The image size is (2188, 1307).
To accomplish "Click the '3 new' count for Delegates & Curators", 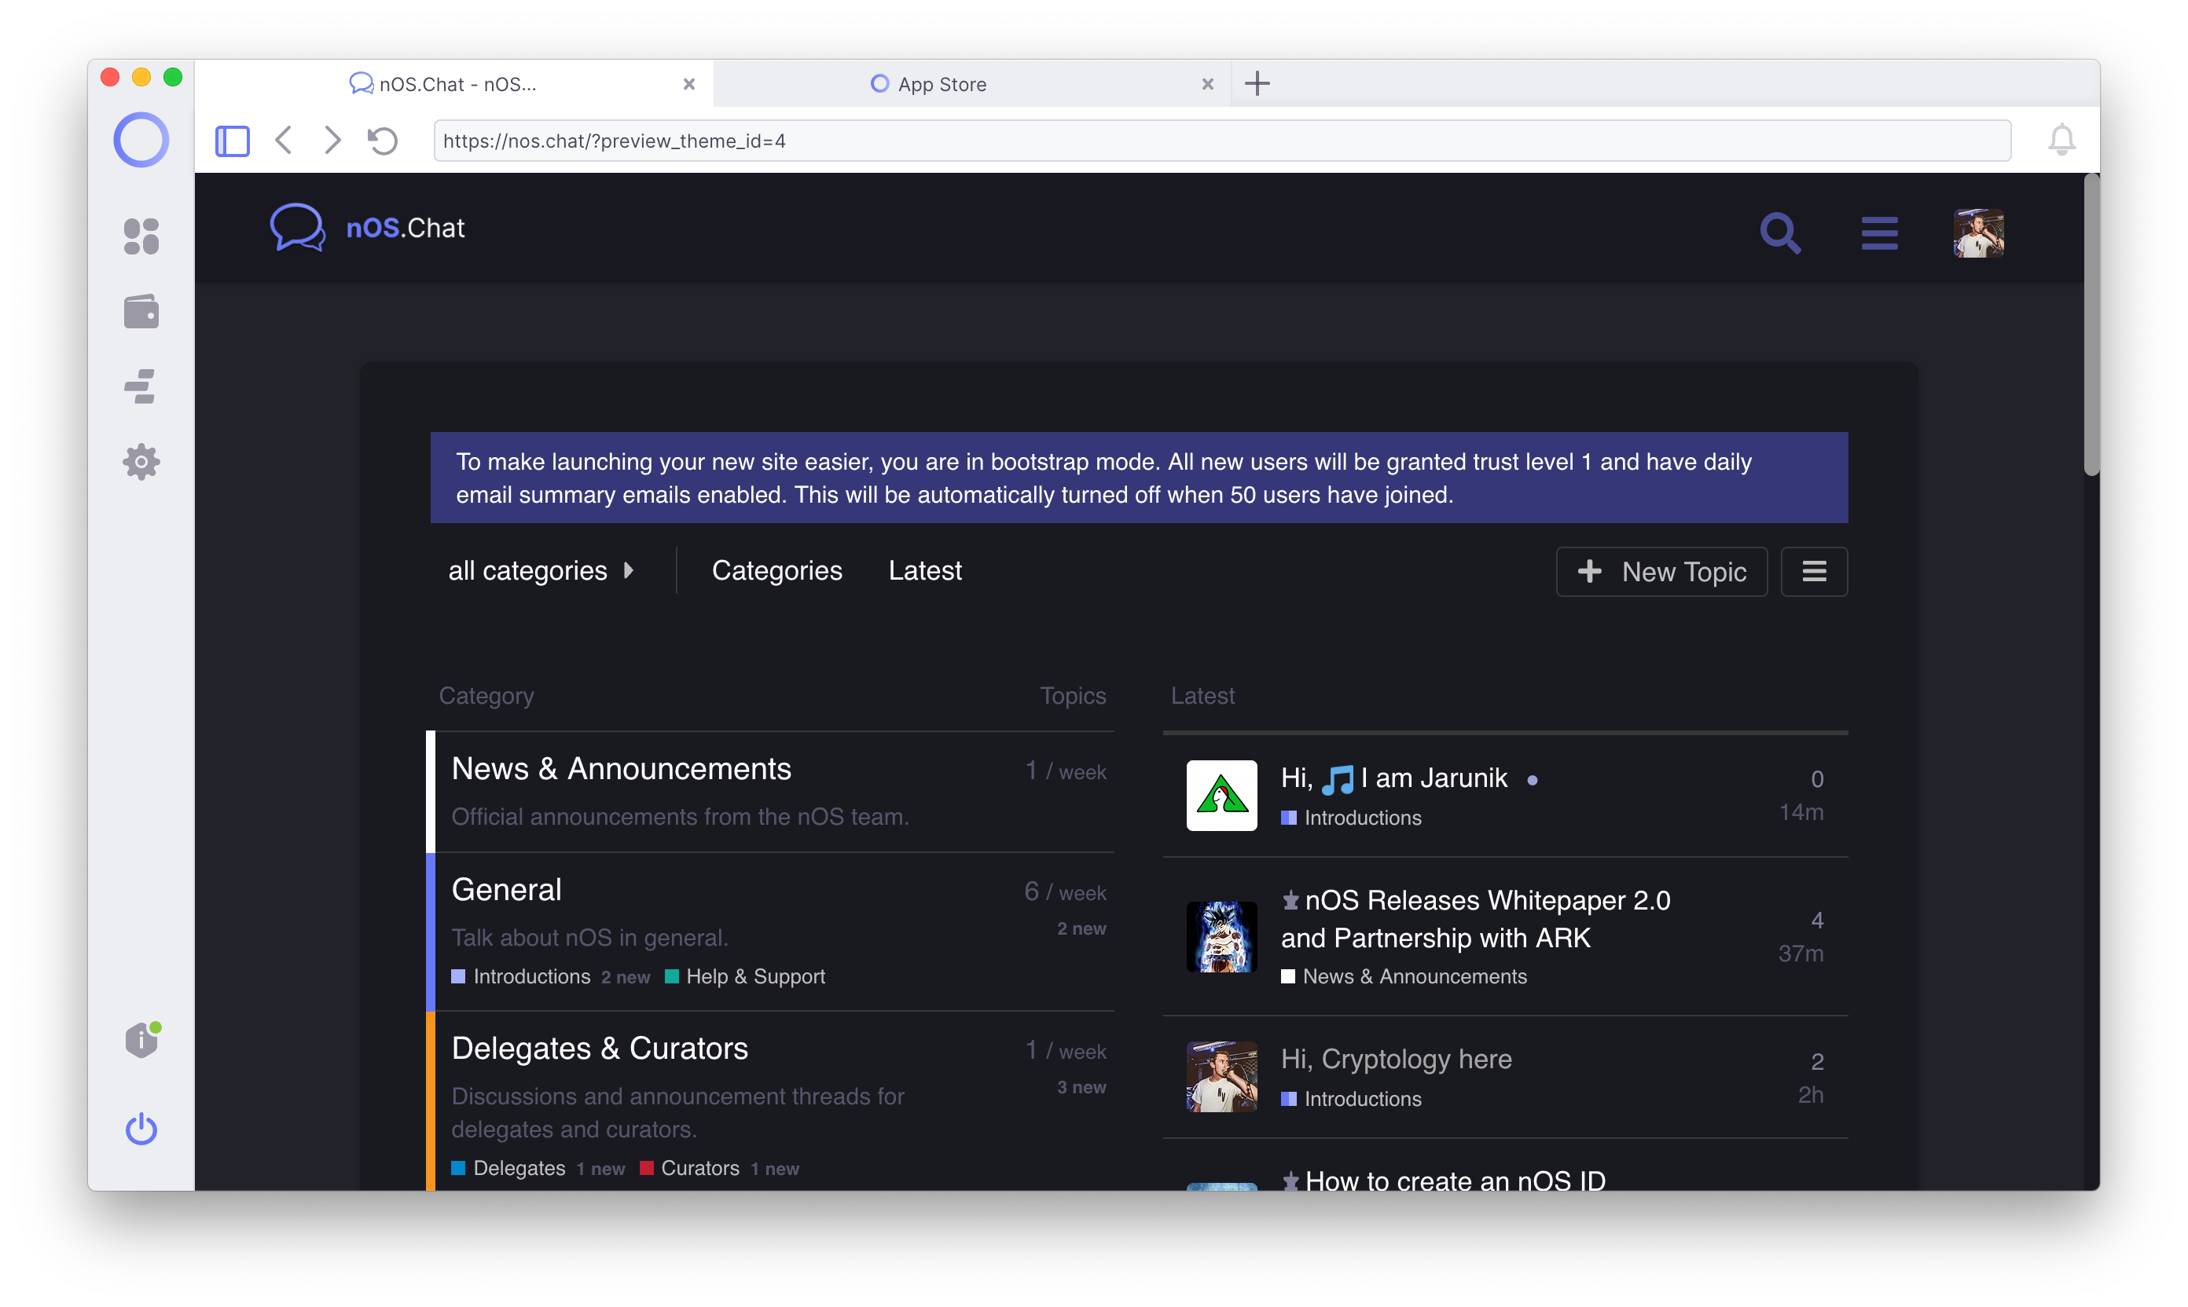I will [1081, 1088].
